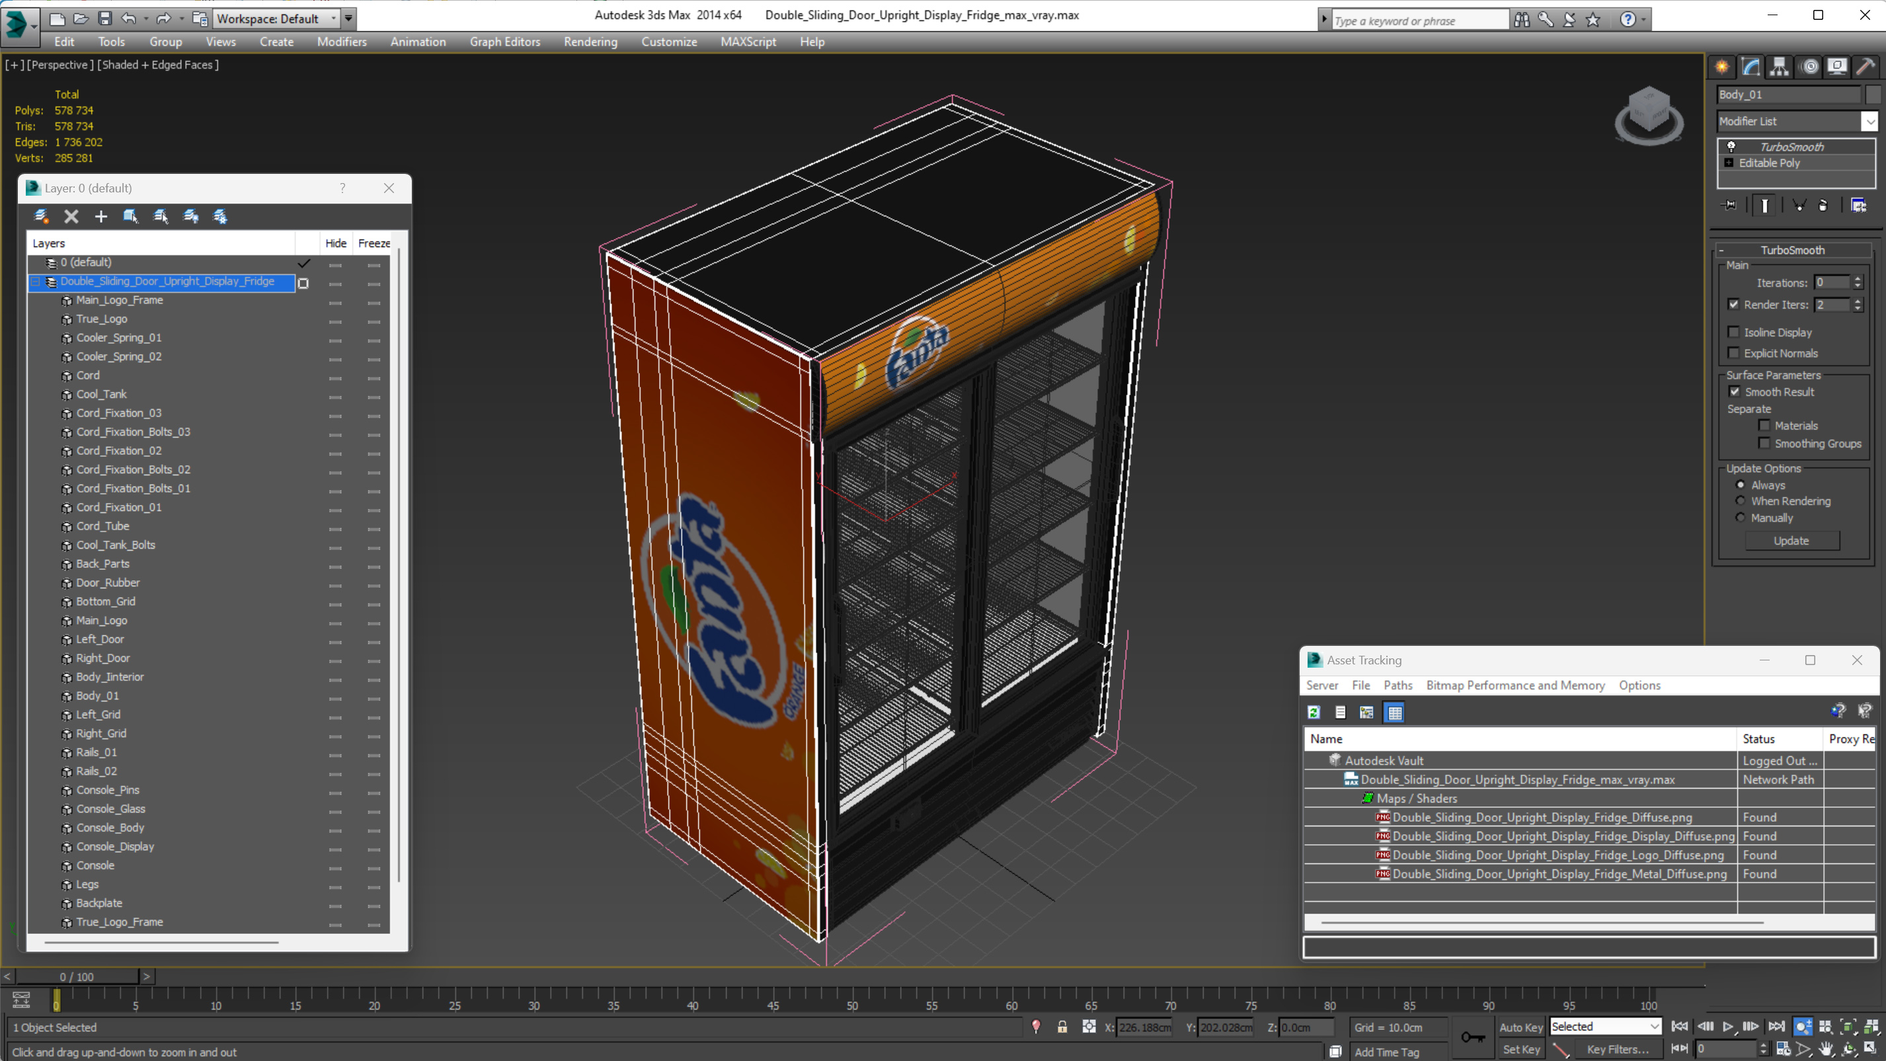The height and width of the screenshot is (1061, 1886).
Task: Click the Redo arrow icon
Action: 163,19
